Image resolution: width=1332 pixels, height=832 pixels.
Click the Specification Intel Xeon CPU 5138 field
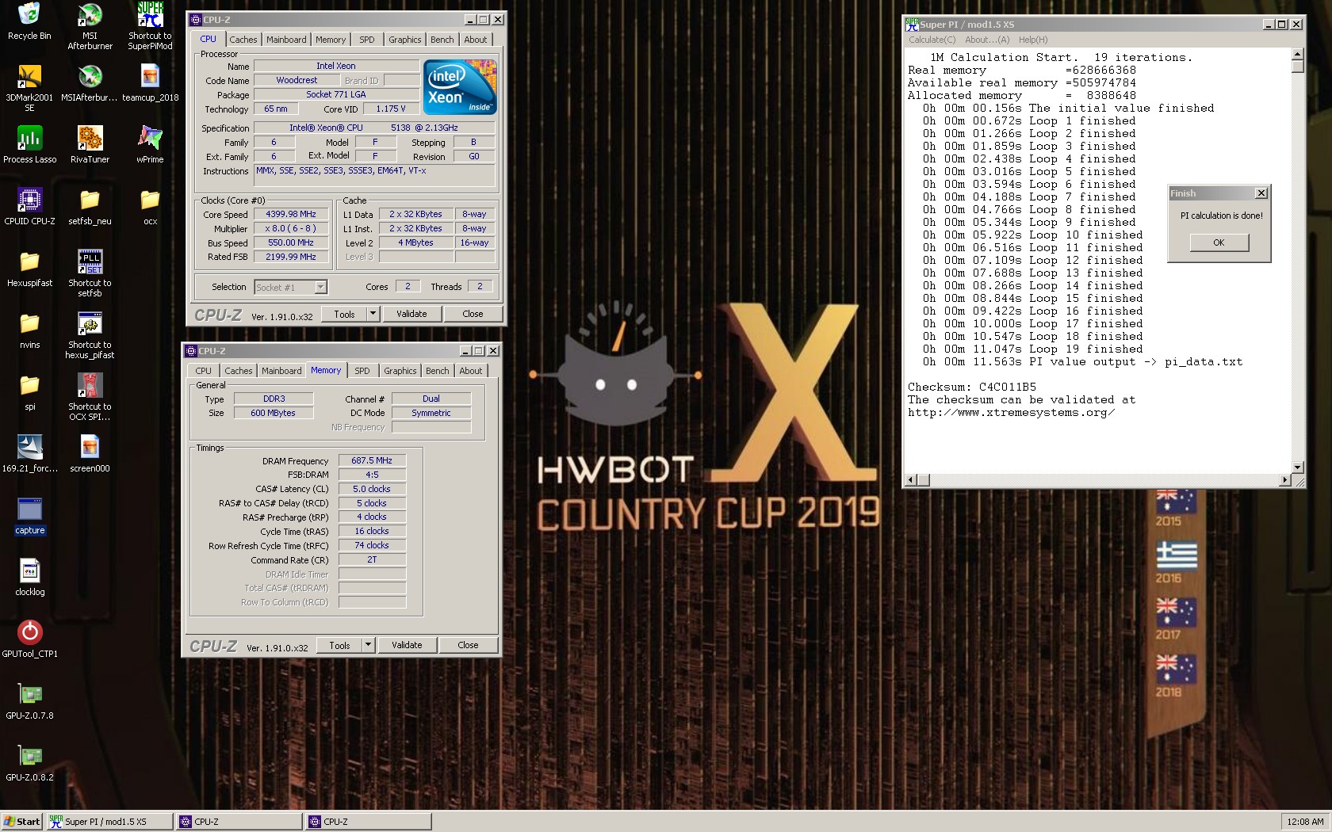374,128
